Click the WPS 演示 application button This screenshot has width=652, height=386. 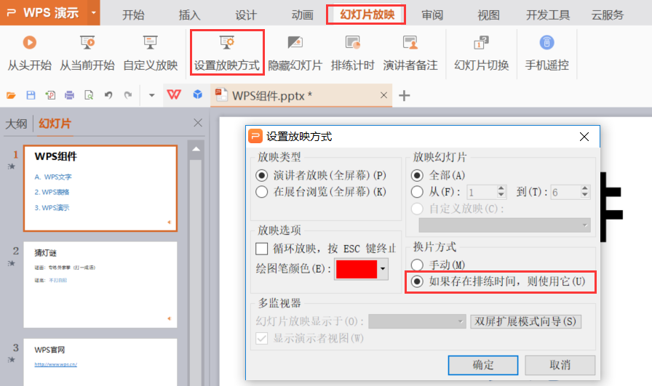[x=44, y=12]
